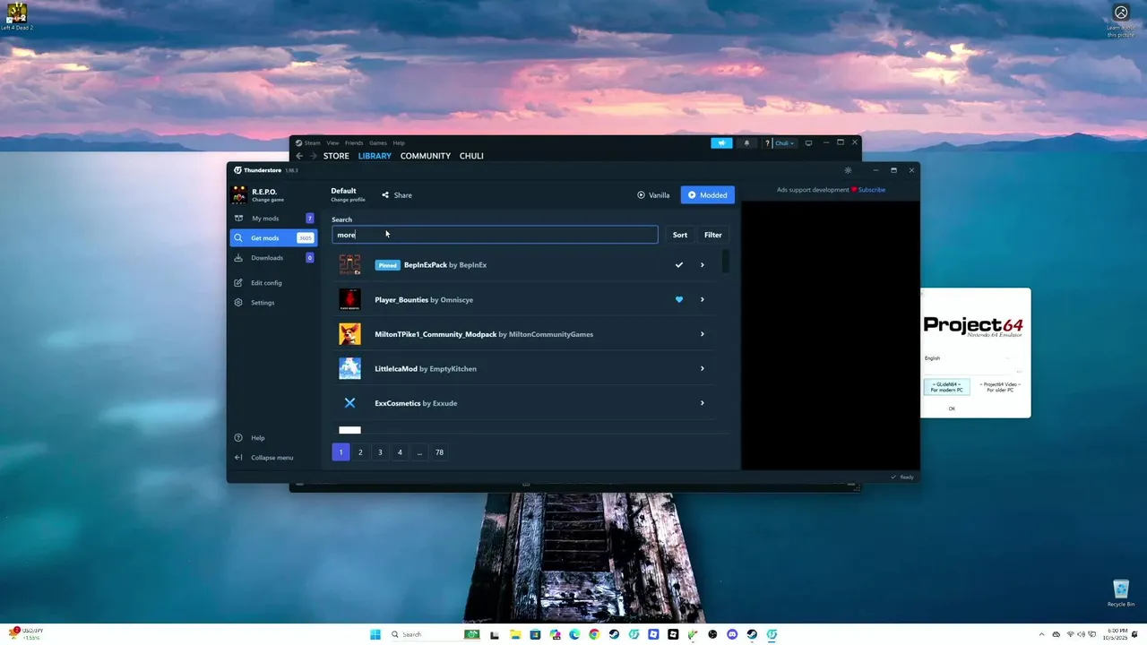The height and width of the screenshot is (645, 1147).
Task: Open Steam COMMUNITY tab
Action: (x=426, y=156)
